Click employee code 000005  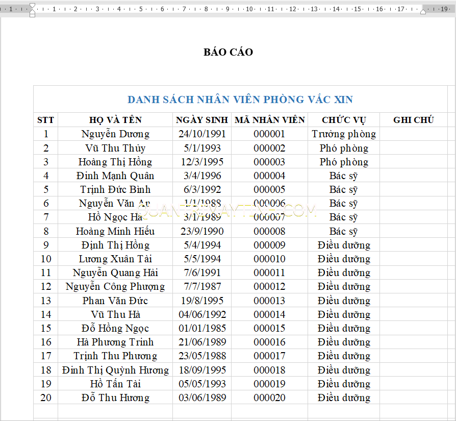pyautogui.click(x=269, y=189)
